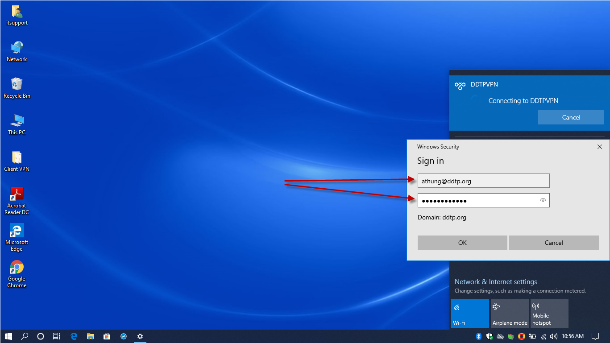Launch Edge from the taskbar

74,336
